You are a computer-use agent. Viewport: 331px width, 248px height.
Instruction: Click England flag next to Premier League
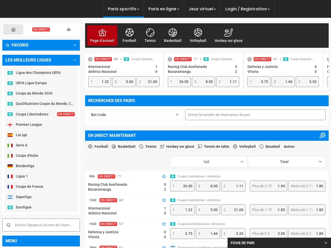click(x=10, y=125)
